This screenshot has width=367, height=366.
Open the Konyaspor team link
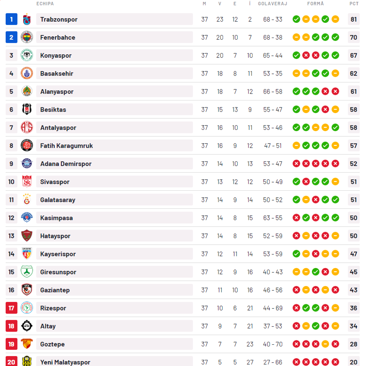(x=56, y=56)
